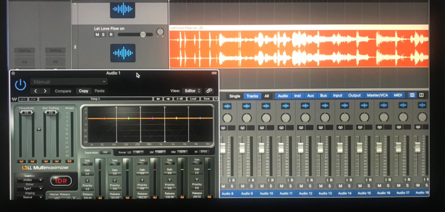Open the Master Release ARC dropdown
This screenshot has height=212, width=445.
[60, 198]
